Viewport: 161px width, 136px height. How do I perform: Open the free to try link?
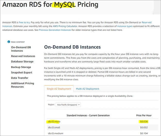pos(22,23)
